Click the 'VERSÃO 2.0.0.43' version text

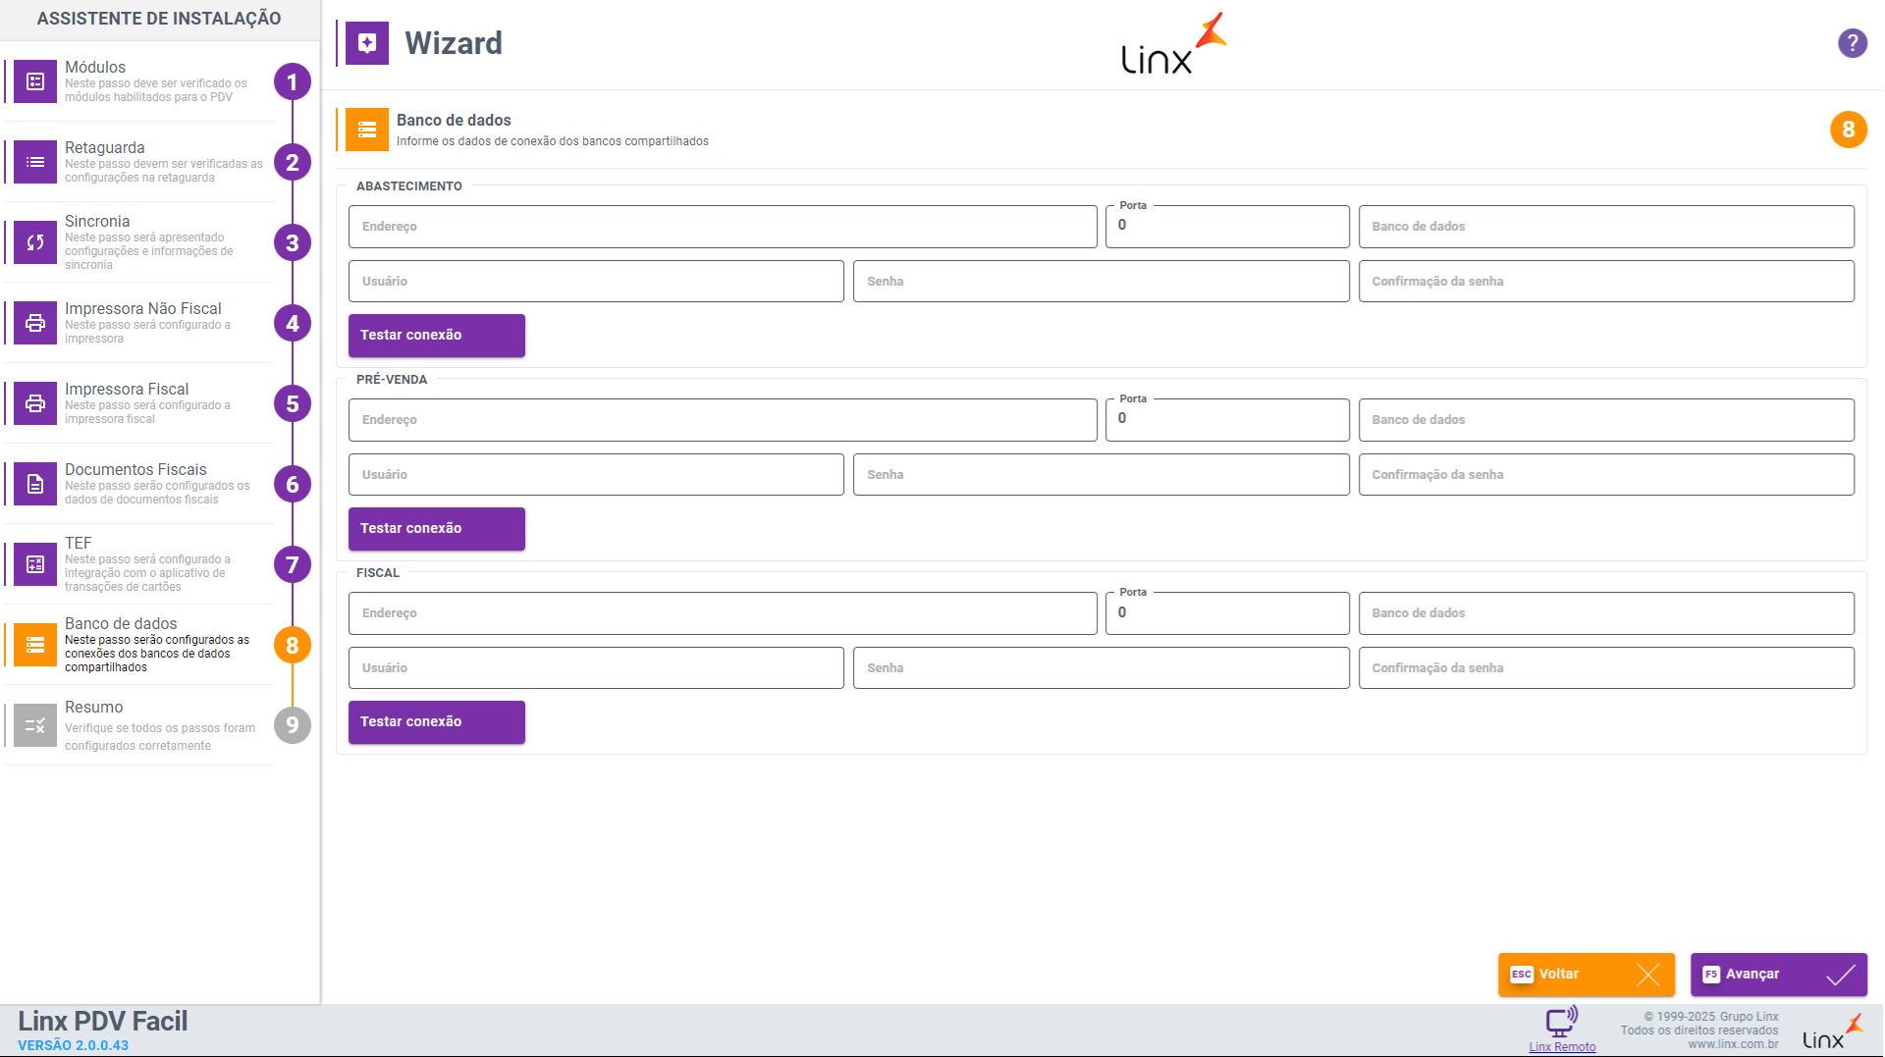coord(74,1045)
